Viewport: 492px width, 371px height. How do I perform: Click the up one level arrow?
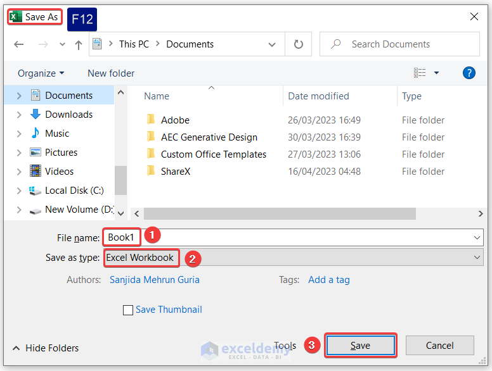(79, 44)
